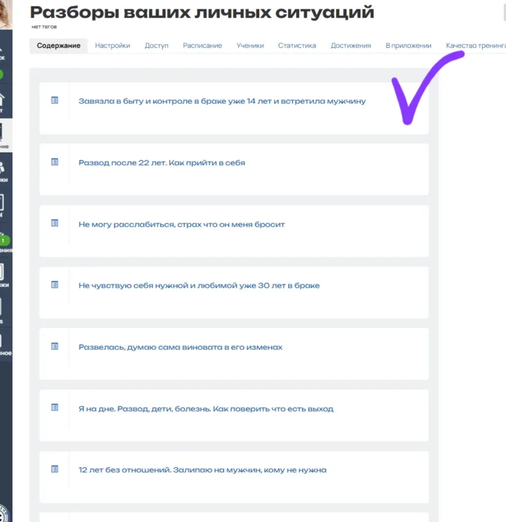Click heading Разборы ваших личных ситуаций

[x=202, y=12]
